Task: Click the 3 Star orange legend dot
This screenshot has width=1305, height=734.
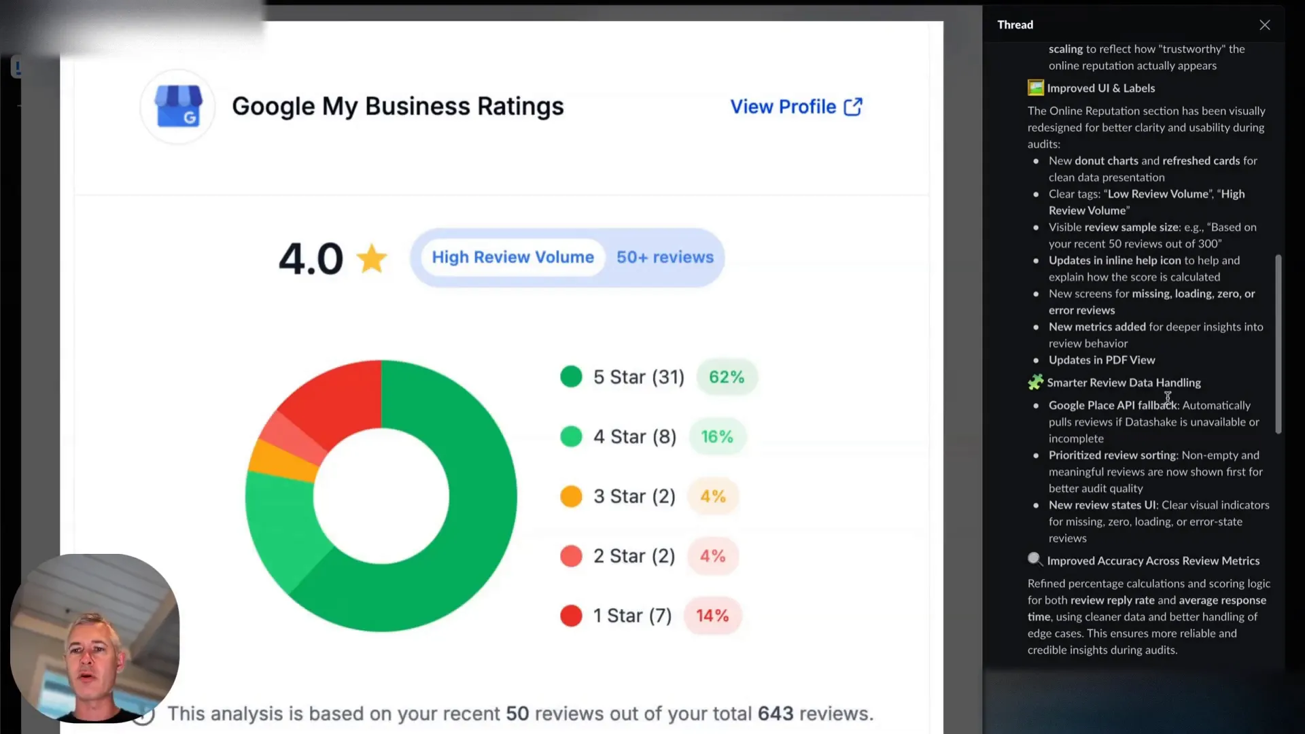Action: [571, 496]
